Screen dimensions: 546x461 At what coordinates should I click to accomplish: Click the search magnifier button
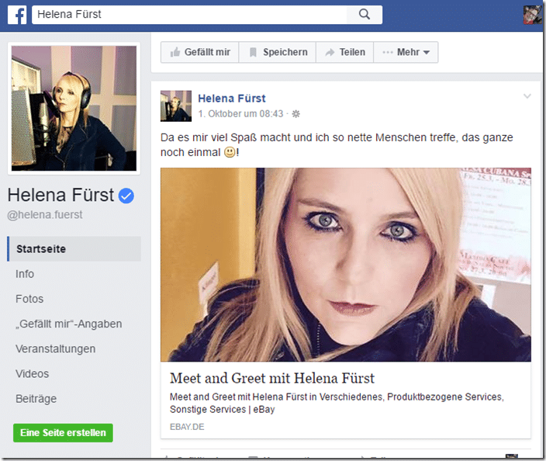[x=365, y=15]
